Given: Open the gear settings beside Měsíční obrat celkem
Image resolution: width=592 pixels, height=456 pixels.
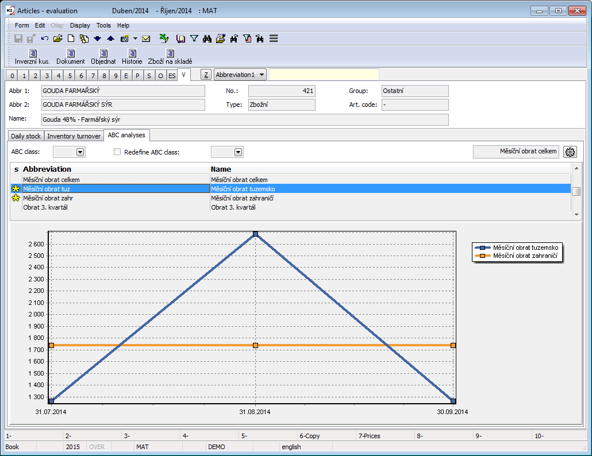Looking at the screenshot, I should tap(570, 152).
